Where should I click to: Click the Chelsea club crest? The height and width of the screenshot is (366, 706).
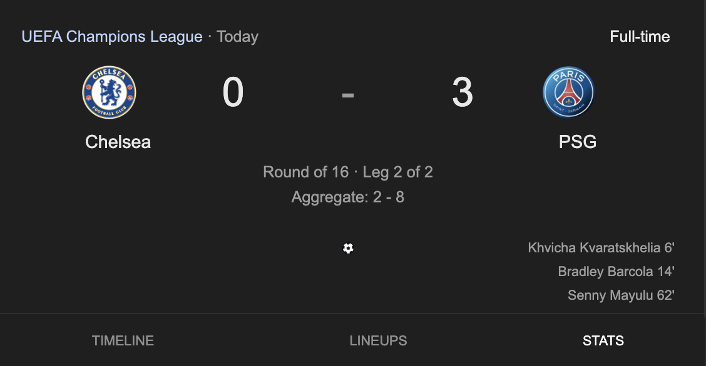click(x=109, y=92)
